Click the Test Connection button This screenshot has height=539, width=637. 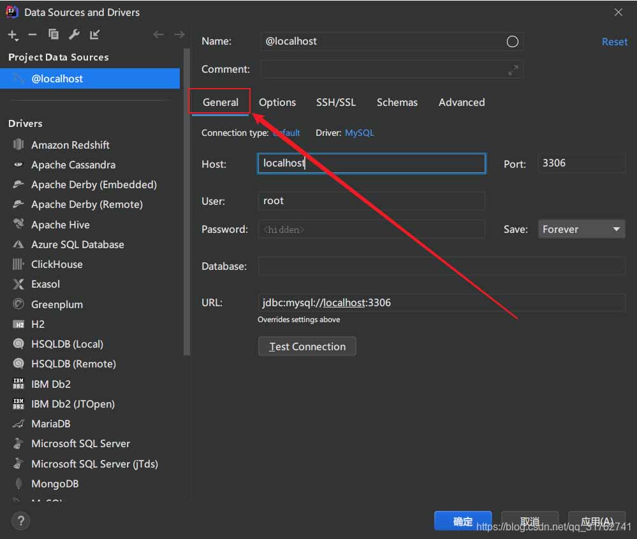point(307,346)
